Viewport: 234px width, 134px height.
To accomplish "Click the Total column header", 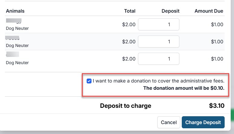I will click(x=130, y=11).
